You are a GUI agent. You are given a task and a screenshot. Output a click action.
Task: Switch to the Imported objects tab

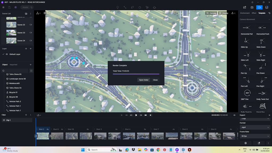point(13,65)
